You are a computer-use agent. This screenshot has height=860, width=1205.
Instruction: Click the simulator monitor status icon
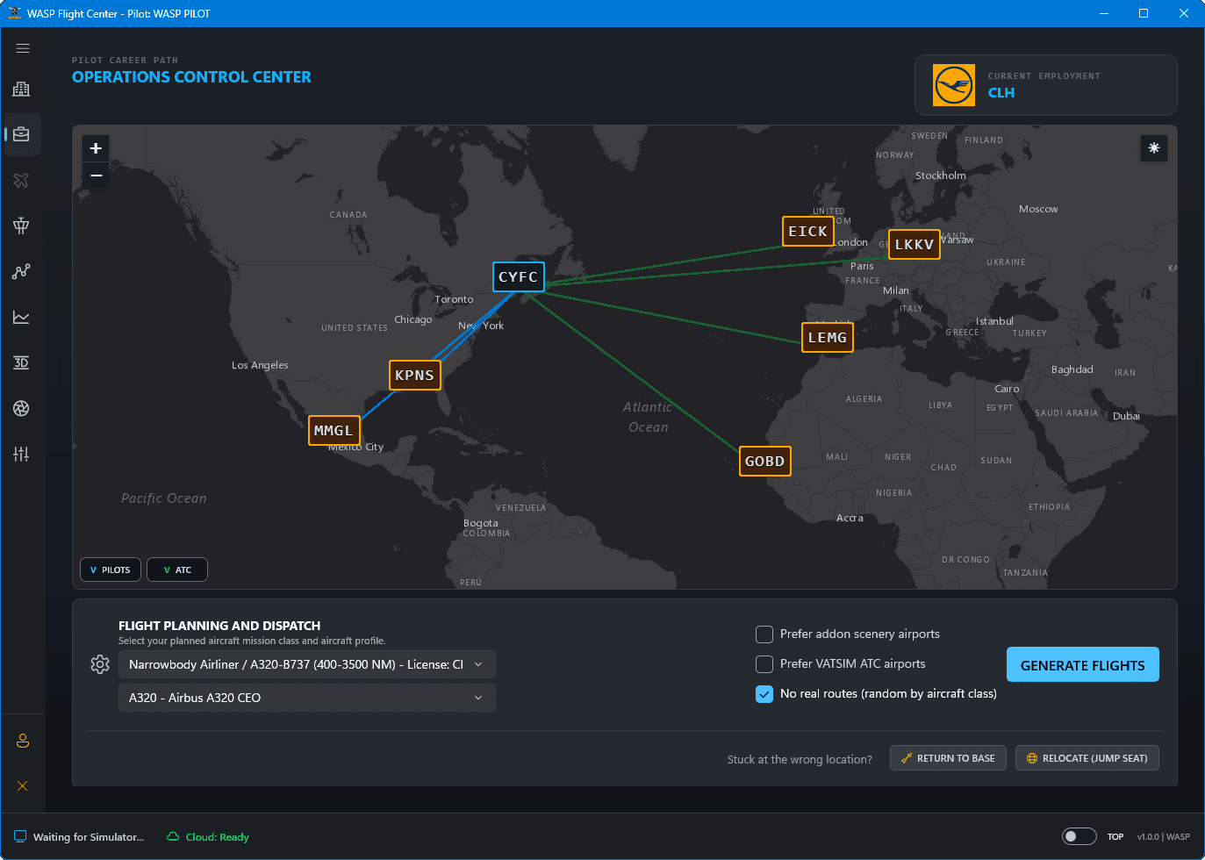point(20,836)
